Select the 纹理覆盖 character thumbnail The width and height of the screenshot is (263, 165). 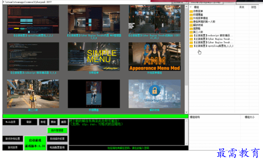94,94
